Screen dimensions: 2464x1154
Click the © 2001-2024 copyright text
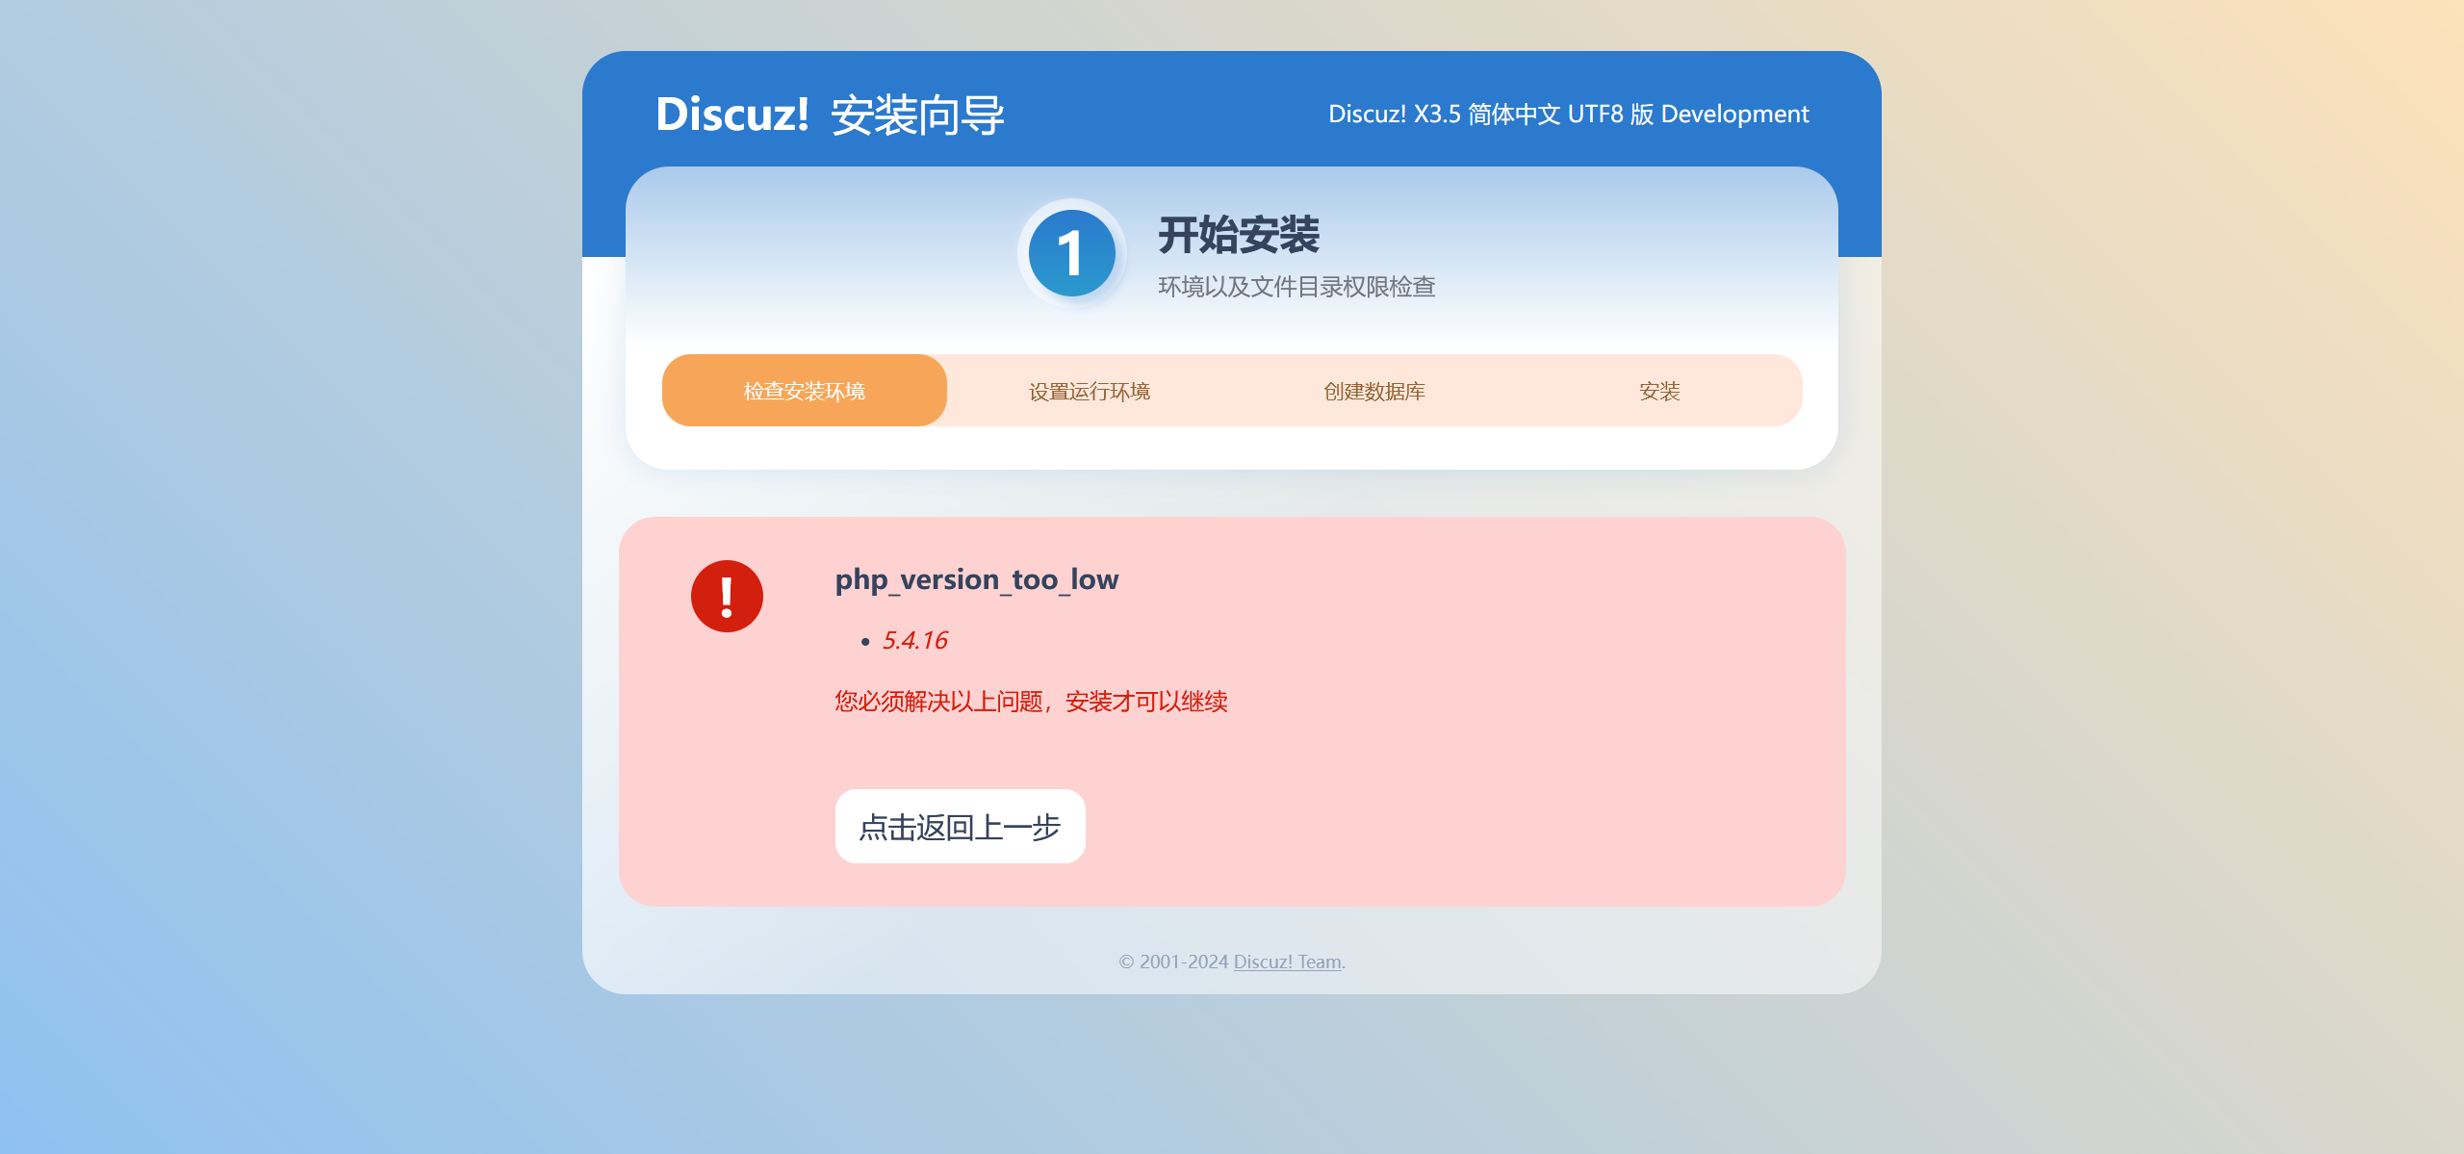pyautogui.click(x=1173, y=962)
